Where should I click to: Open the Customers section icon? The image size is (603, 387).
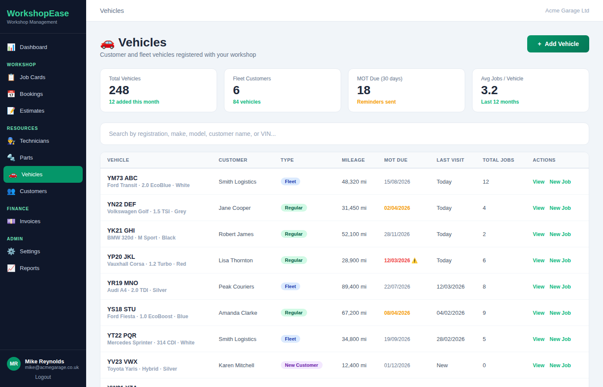click(12, 191)
